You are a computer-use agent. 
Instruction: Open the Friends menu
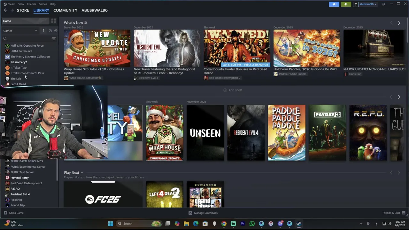tap(31, 4)
